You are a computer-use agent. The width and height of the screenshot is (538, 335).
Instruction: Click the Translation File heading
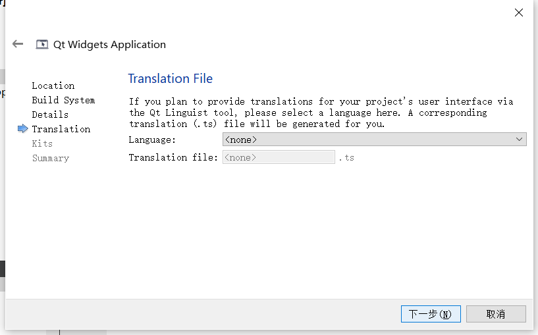[170, 78]
